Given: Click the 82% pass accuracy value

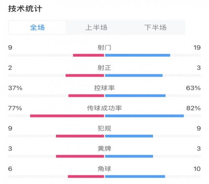Looking at the screenshot, I should click(x=194, y=108).
